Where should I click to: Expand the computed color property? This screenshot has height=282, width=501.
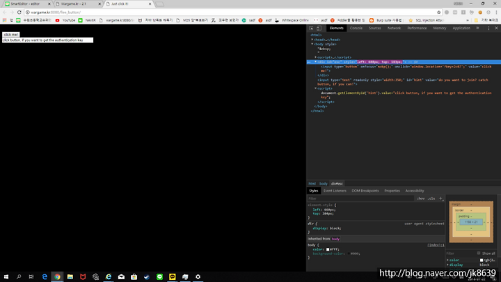pos(447,260)
